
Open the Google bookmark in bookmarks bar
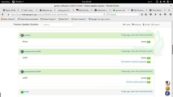click(x=99, y=19)
